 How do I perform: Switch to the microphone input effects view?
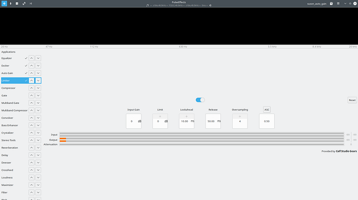11,4
